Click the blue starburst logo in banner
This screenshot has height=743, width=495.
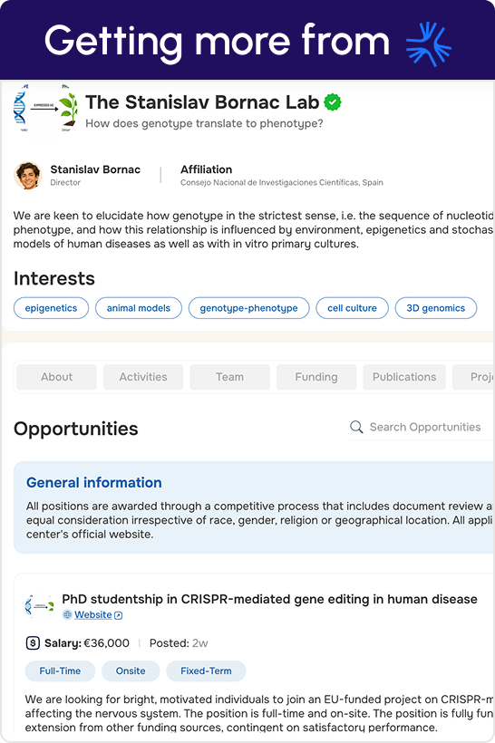[428, 43]
